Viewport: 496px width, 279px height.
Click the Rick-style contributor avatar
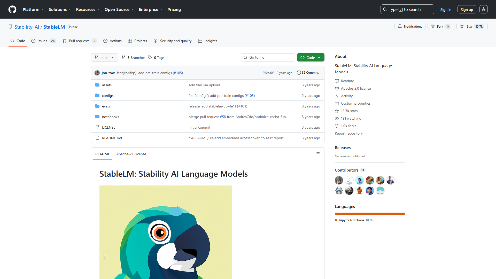pos(339,191)
